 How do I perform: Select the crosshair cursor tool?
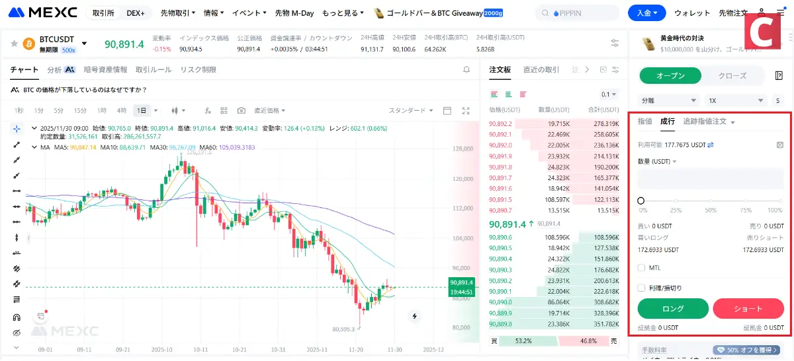(x=17, y=128)
